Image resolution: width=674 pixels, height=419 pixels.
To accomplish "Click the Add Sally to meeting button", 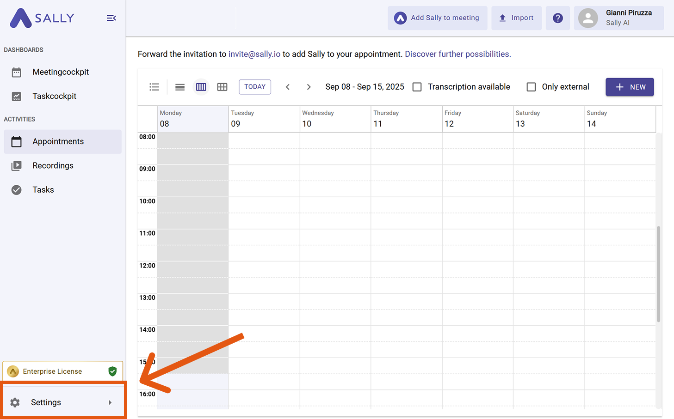I will (437, 18).
